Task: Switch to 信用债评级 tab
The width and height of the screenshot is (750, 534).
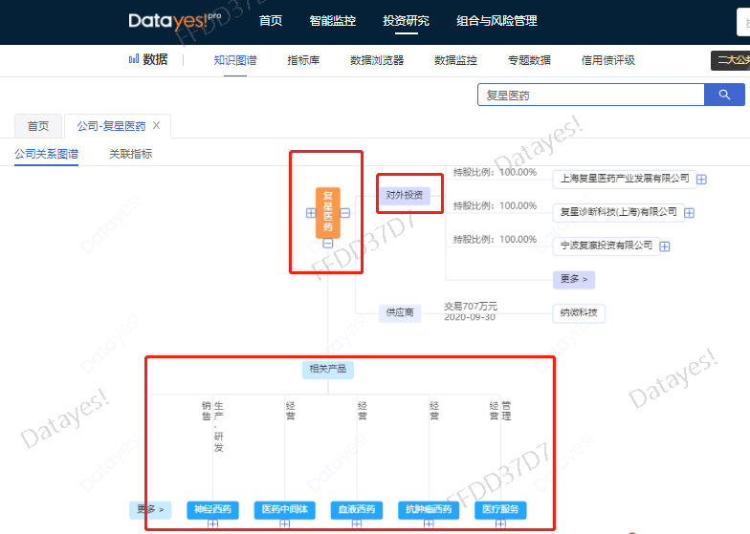Action: coord(608,60)
